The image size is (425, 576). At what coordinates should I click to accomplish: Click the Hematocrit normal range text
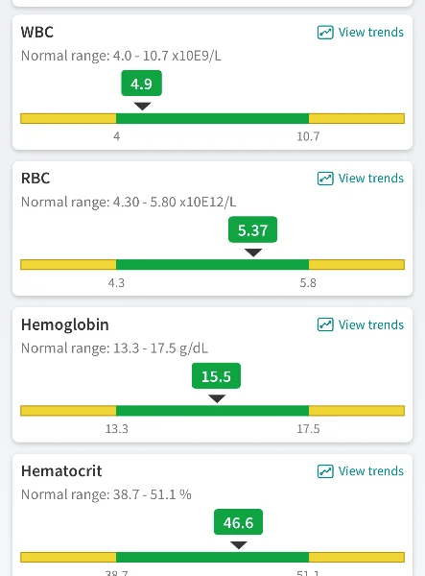pyautogui.click(x=106, y=494)
